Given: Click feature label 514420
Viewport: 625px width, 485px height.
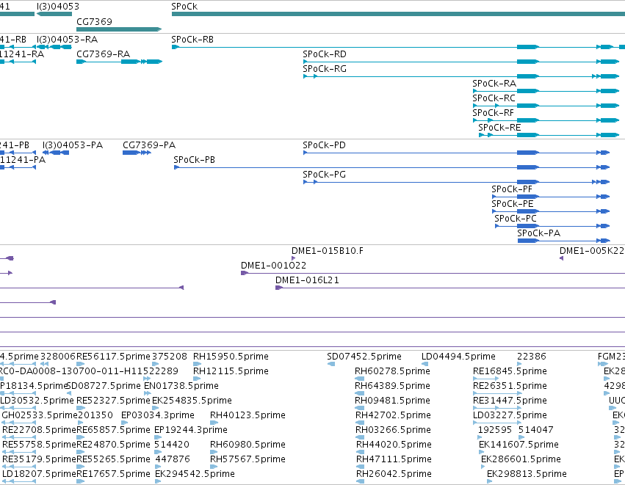Looking at the screenshot, I should click(172, 445).
